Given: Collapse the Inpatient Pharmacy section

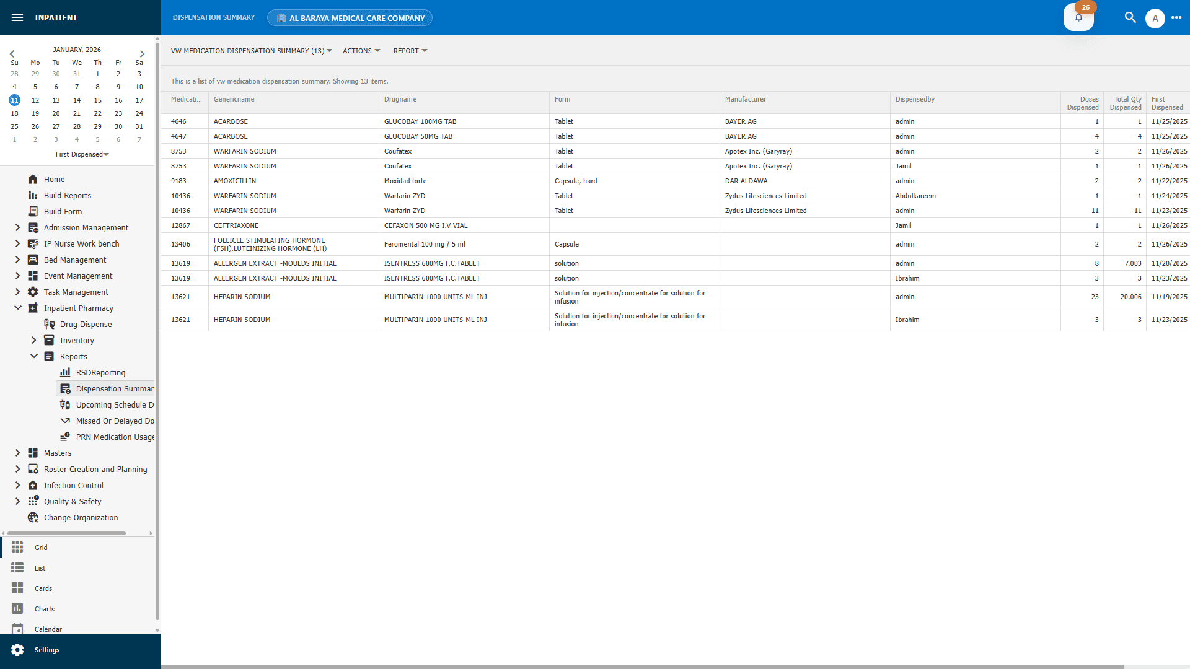Looking at the screenshot, I should 18,308.
